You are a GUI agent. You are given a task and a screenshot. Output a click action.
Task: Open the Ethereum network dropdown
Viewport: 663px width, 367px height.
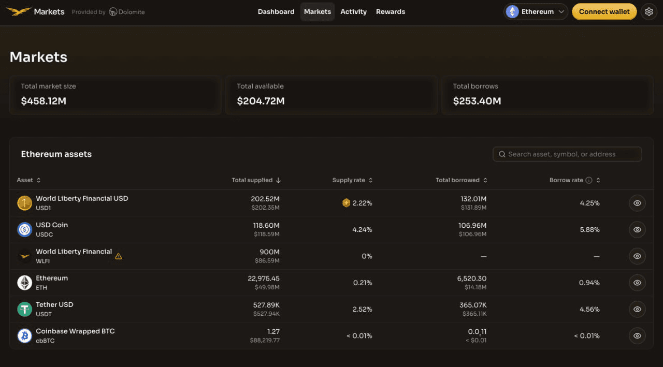coord(536,11)
